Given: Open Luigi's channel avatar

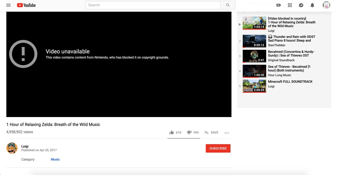Looking at the screenshot, I should [x=12, y=148].
